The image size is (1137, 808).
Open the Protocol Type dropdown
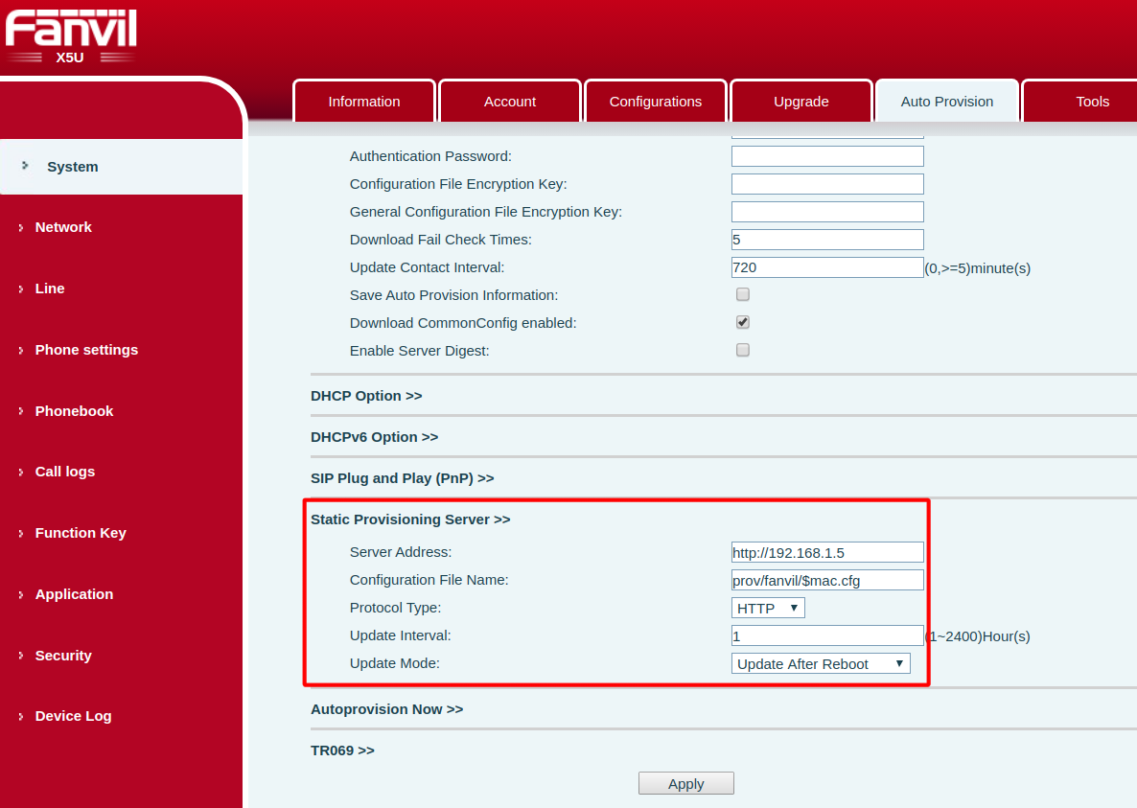click(768, 608)
